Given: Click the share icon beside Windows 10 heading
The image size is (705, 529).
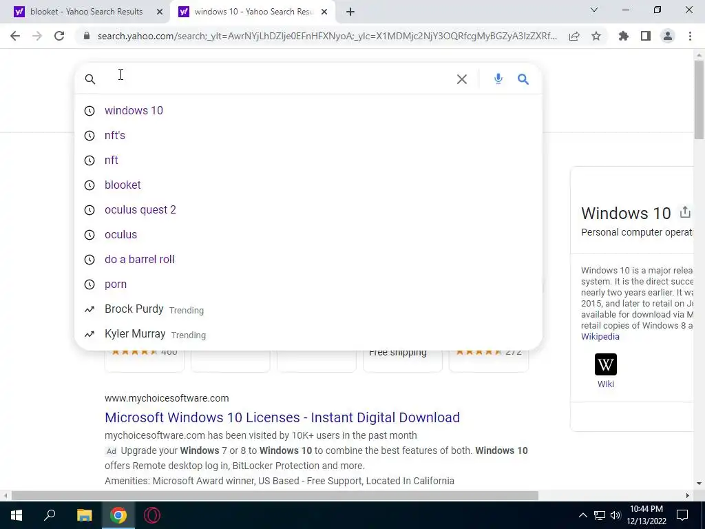Looking at the screenshot, I should [x=685, y=212].
